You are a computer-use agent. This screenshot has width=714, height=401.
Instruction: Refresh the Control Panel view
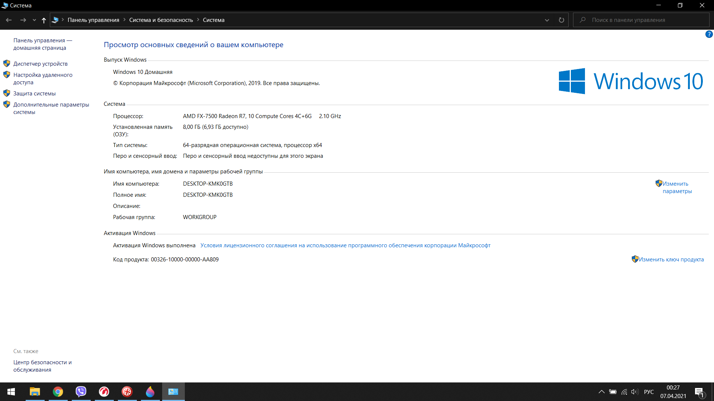coord(561,20)
